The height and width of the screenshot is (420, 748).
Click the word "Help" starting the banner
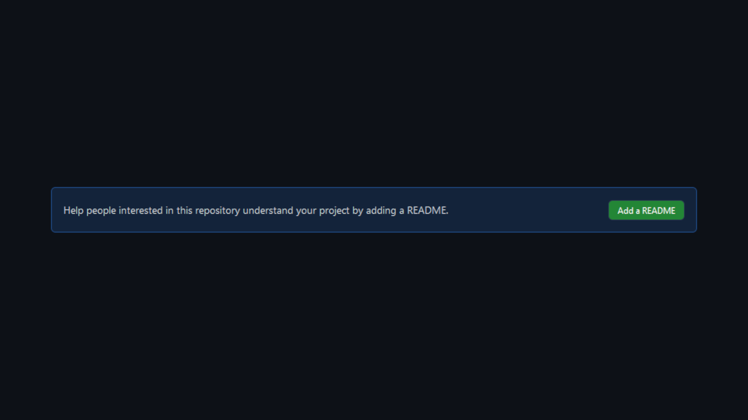click(x=73, y=210)
